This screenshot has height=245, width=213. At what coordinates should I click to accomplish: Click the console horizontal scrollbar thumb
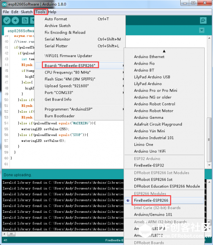(x=11, y=234)
